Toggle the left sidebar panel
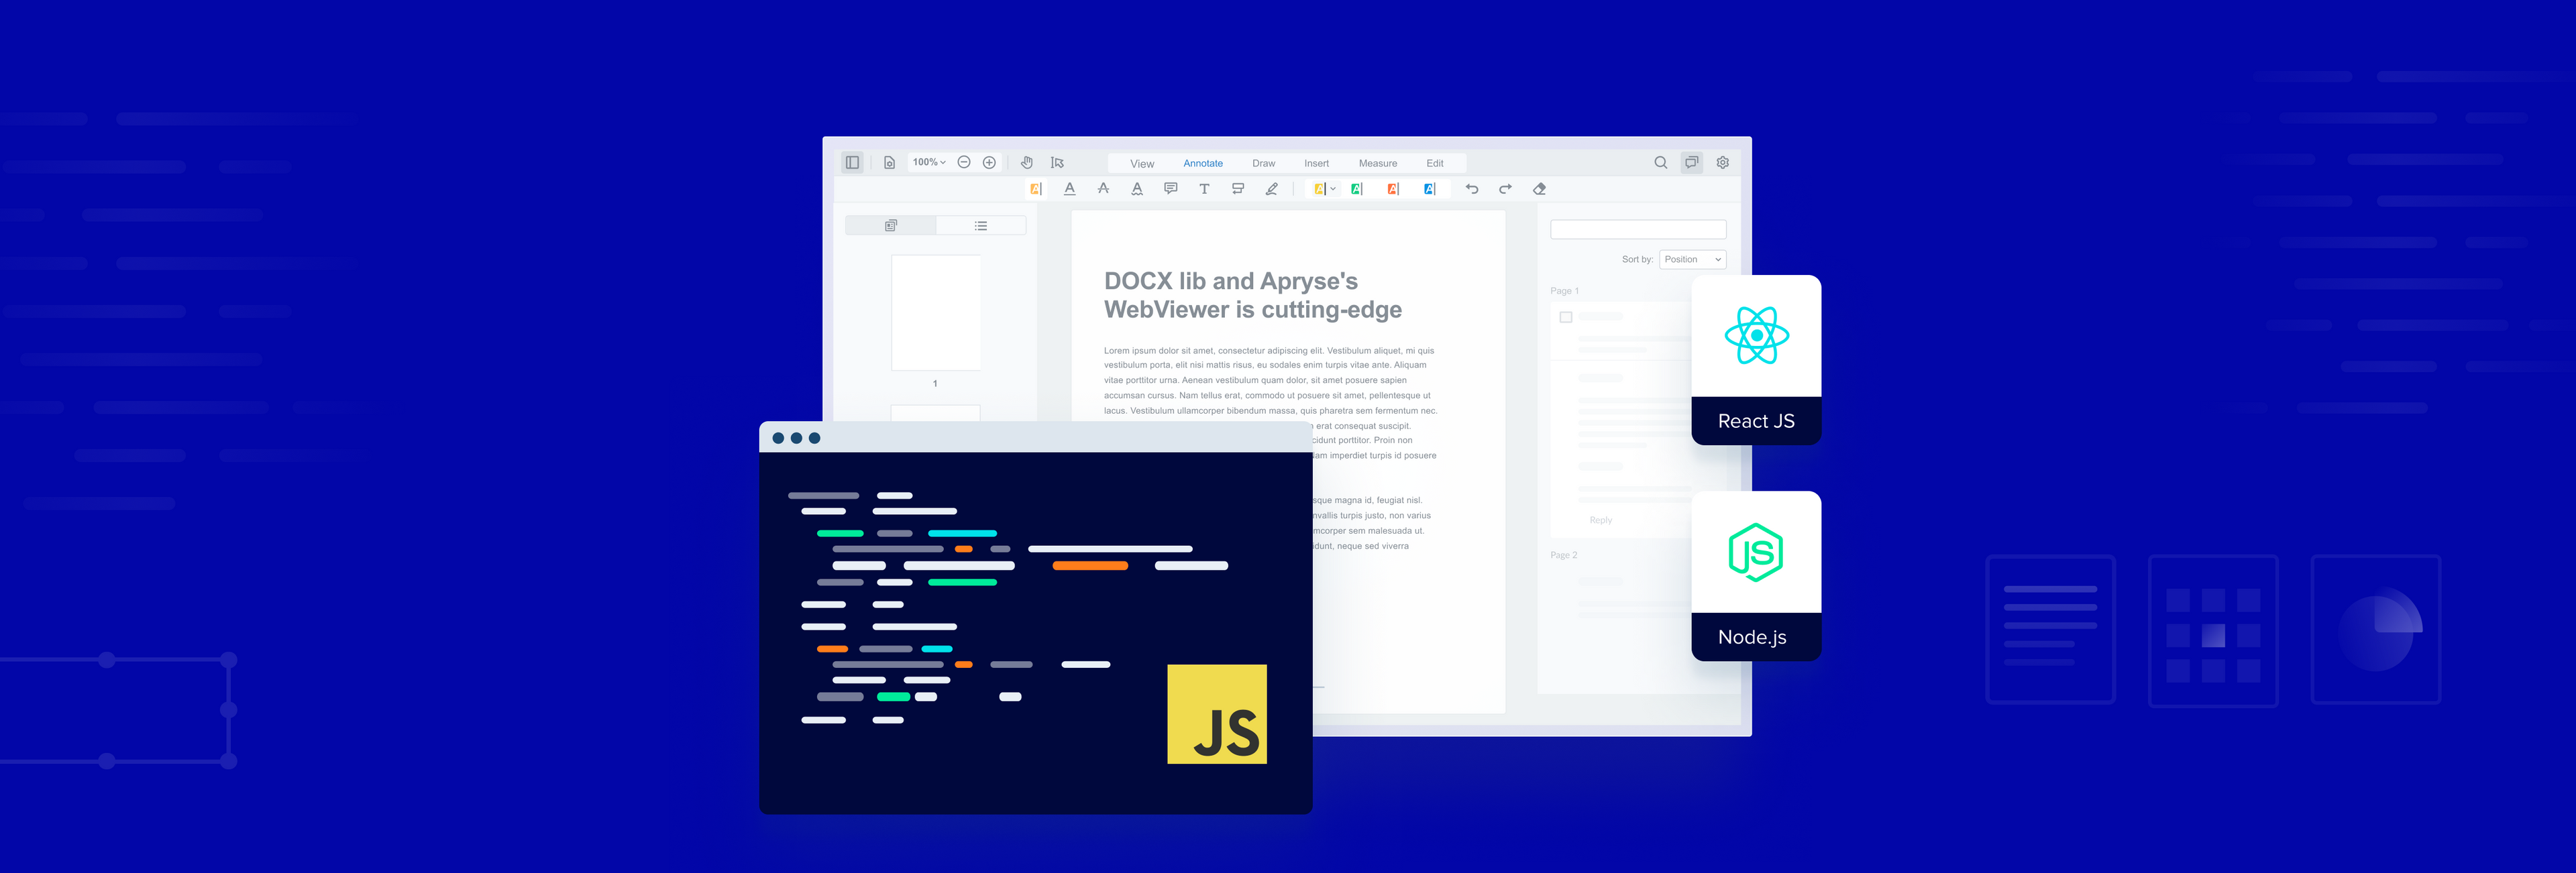The image size is (2576, 873). coord(852,162)
